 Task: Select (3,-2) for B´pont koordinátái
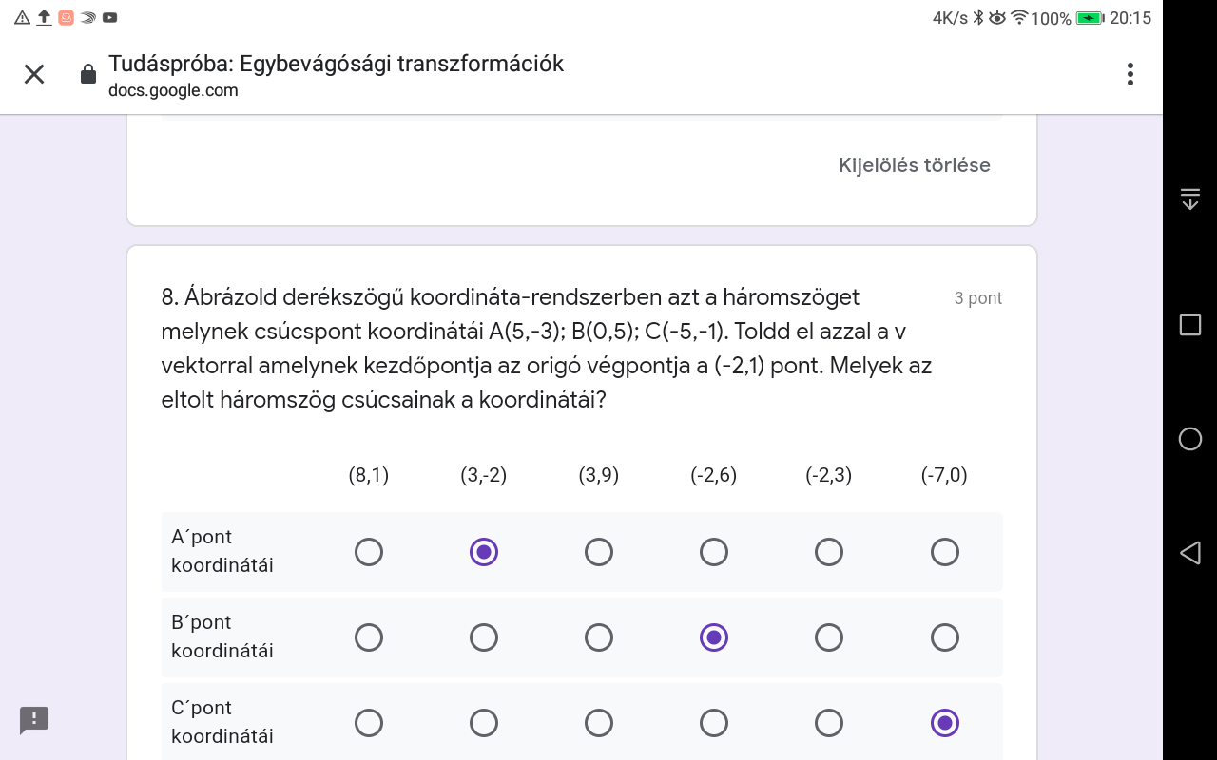(484, 637)
